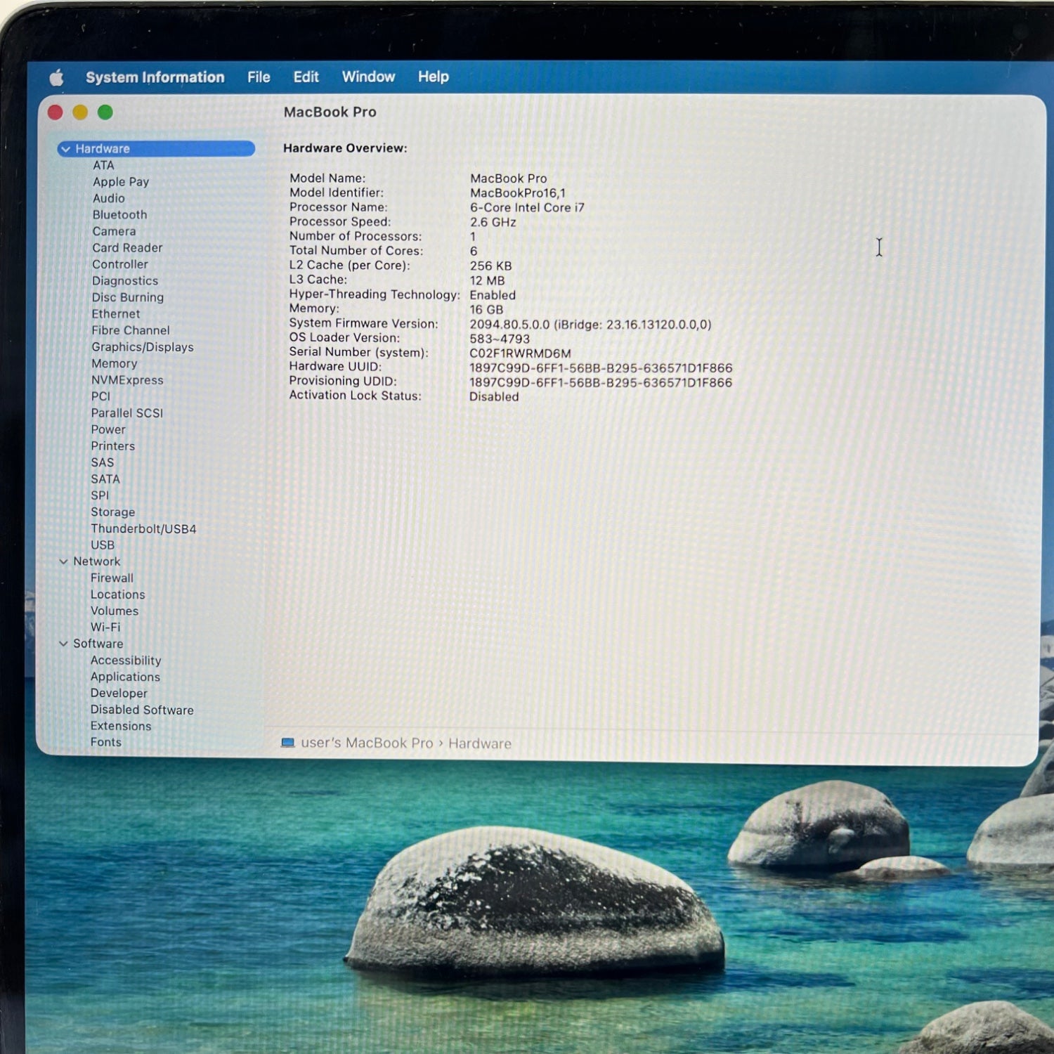Select USB in the sidebar
This screenshot has height=1054, width=1054.
[x=103, y=545]
